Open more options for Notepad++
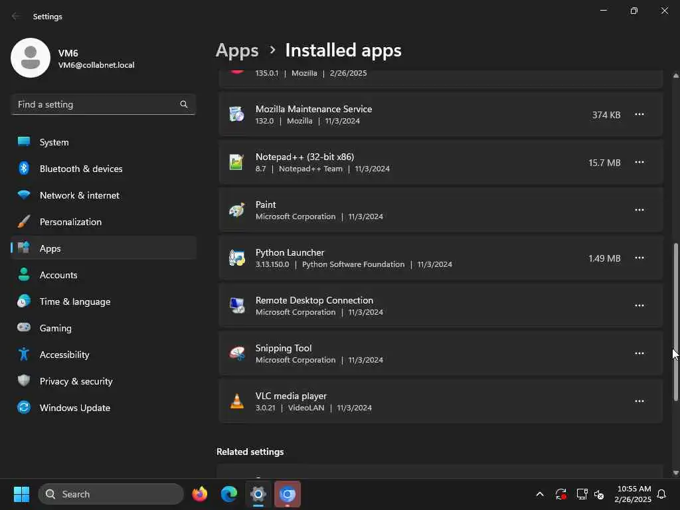This screenshot has height=510, width=680. pos(639,162)
